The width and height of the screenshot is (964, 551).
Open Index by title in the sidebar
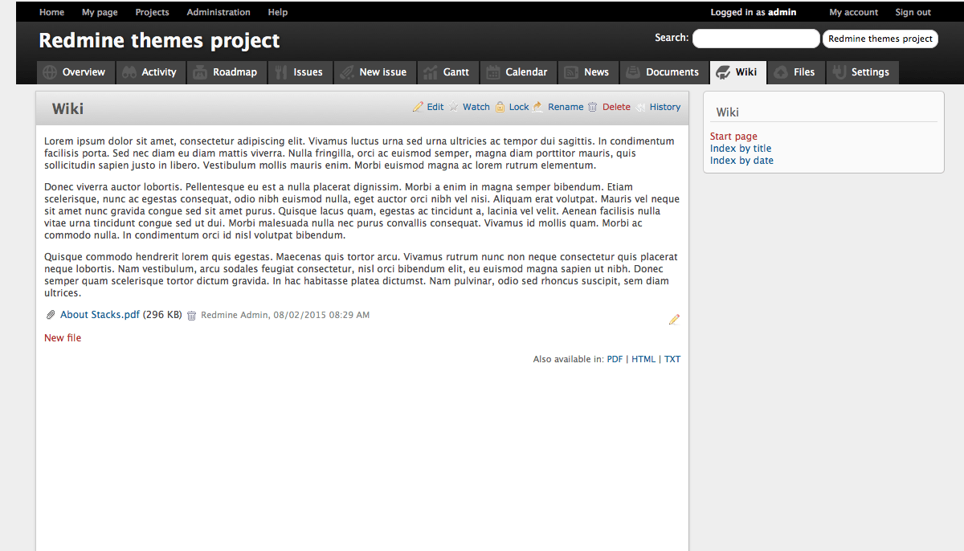click(741, 149)
